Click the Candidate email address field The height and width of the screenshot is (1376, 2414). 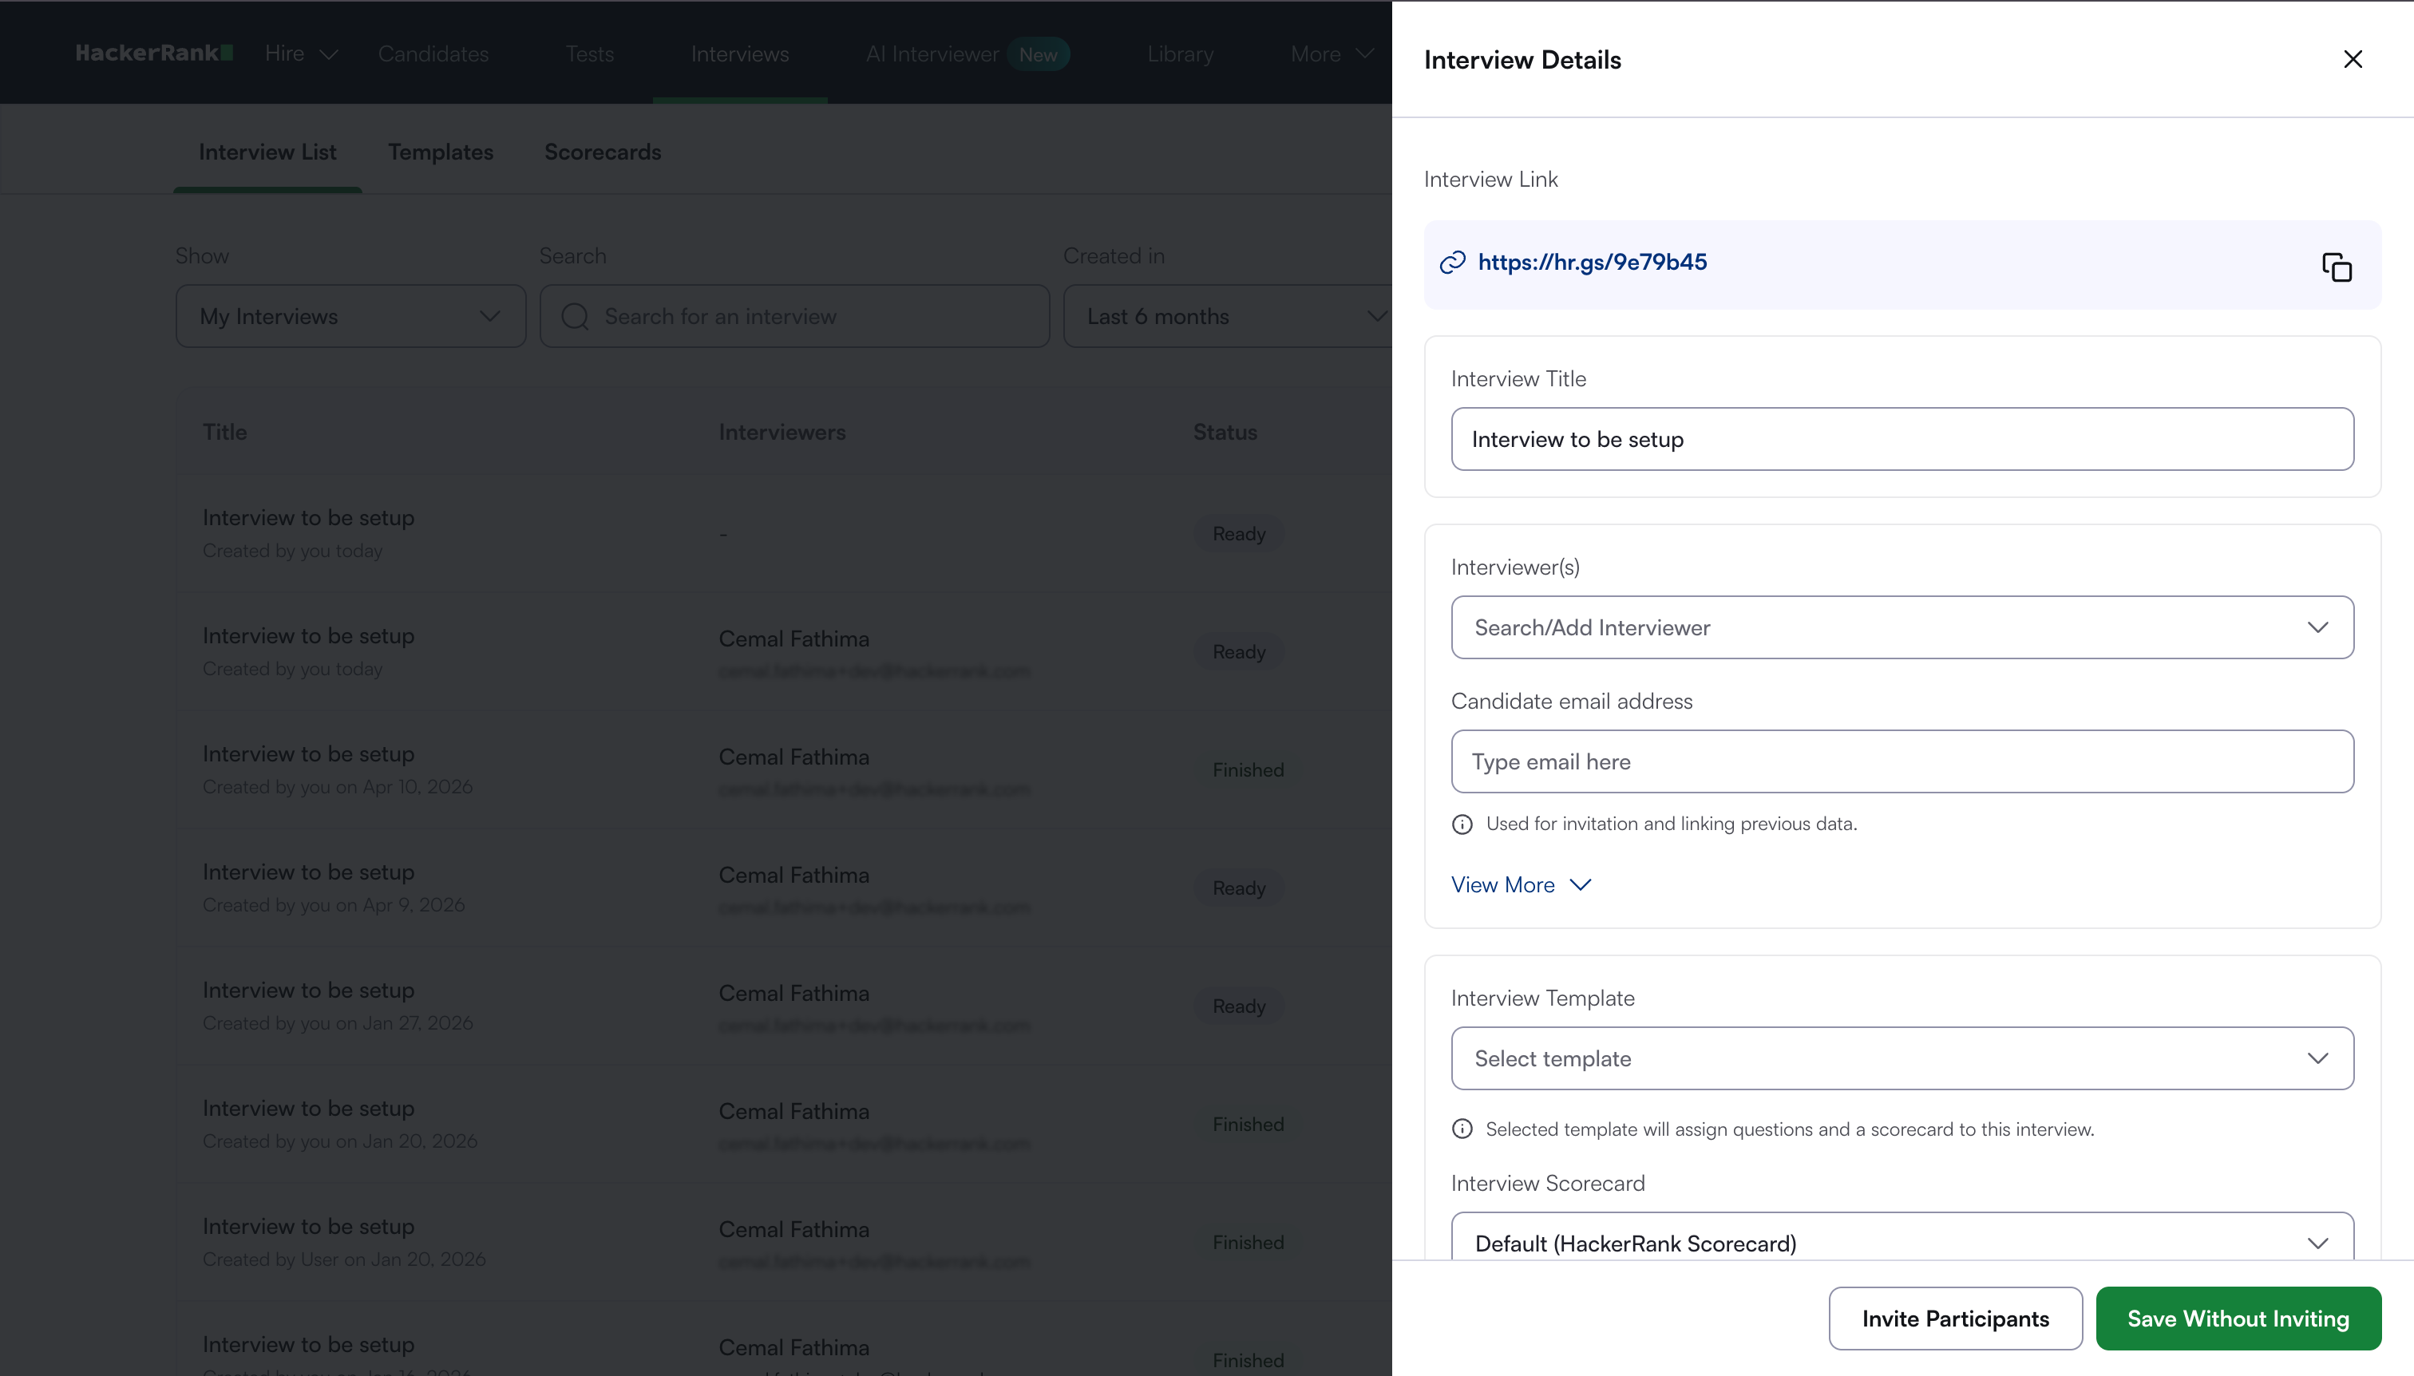[x=1901, y=761]
